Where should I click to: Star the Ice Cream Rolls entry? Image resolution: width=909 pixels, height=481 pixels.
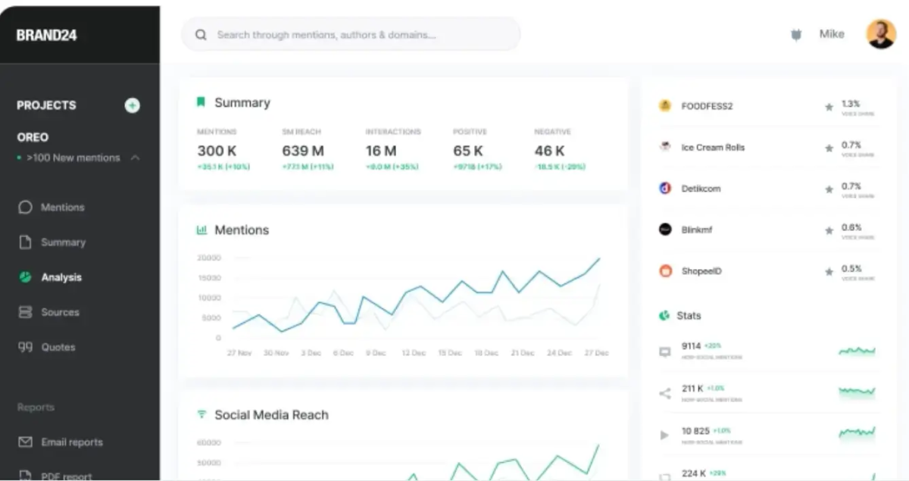[829, 148]
